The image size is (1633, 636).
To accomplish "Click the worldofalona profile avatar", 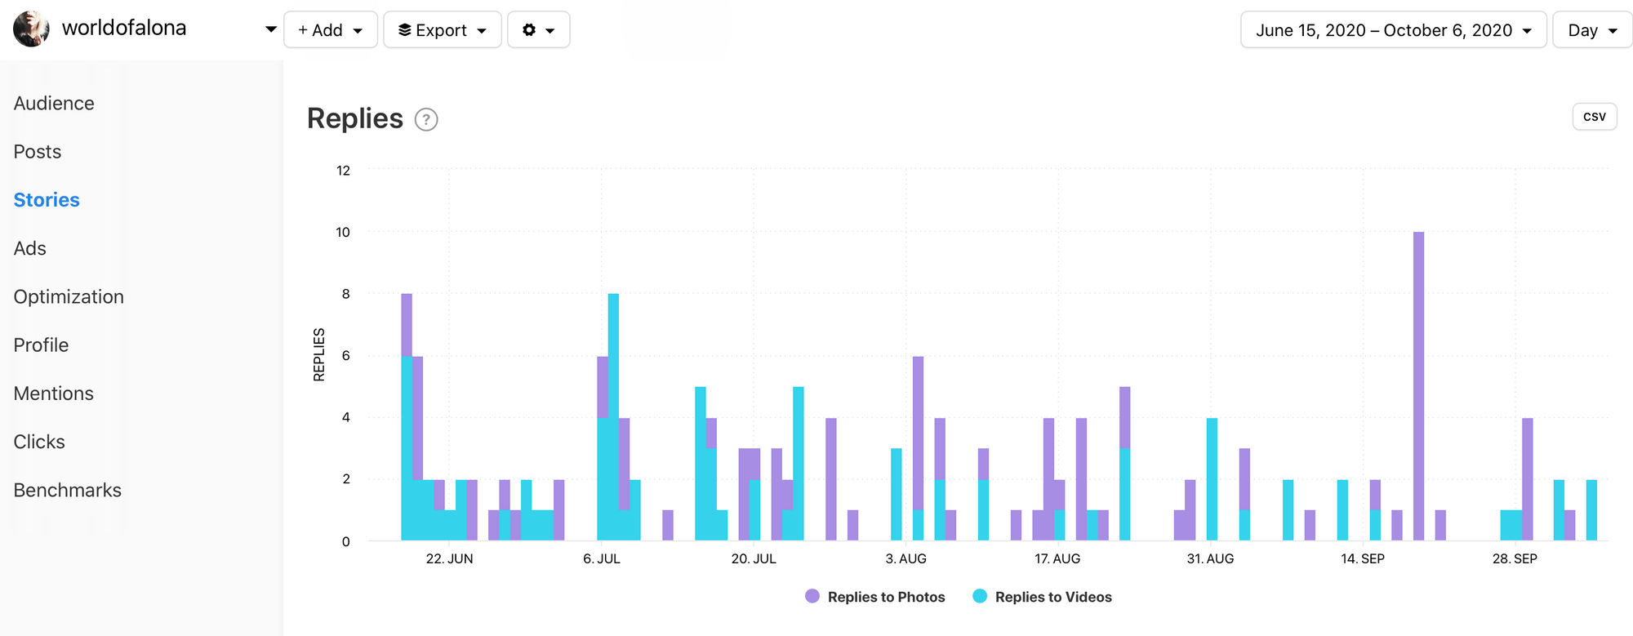I will click(x=31, y=29).
